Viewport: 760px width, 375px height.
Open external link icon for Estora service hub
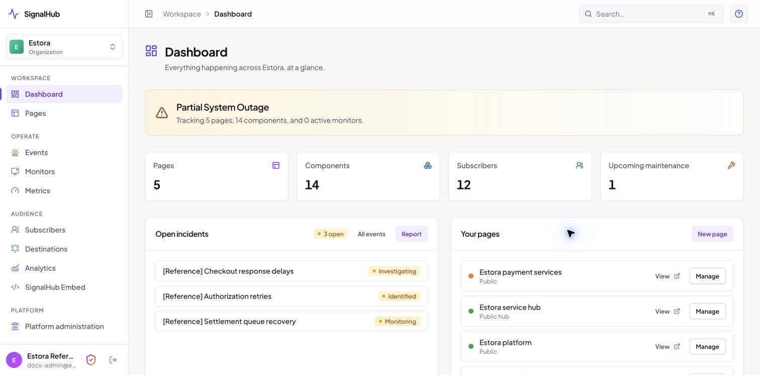[677, 311]
